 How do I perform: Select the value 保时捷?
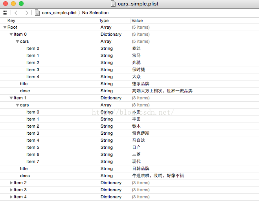pos(139,70)
